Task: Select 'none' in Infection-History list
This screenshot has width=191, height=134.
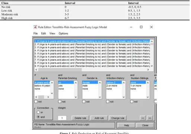Action: pyautogui.click(x=114, y=89)
